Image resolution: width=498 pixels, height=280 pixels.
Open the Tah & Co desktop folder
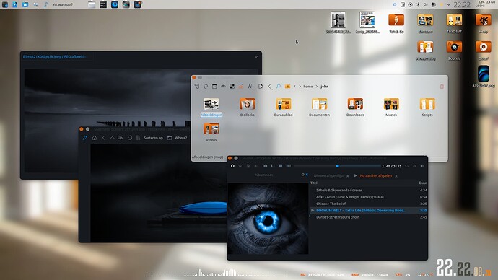pos(396,23)
